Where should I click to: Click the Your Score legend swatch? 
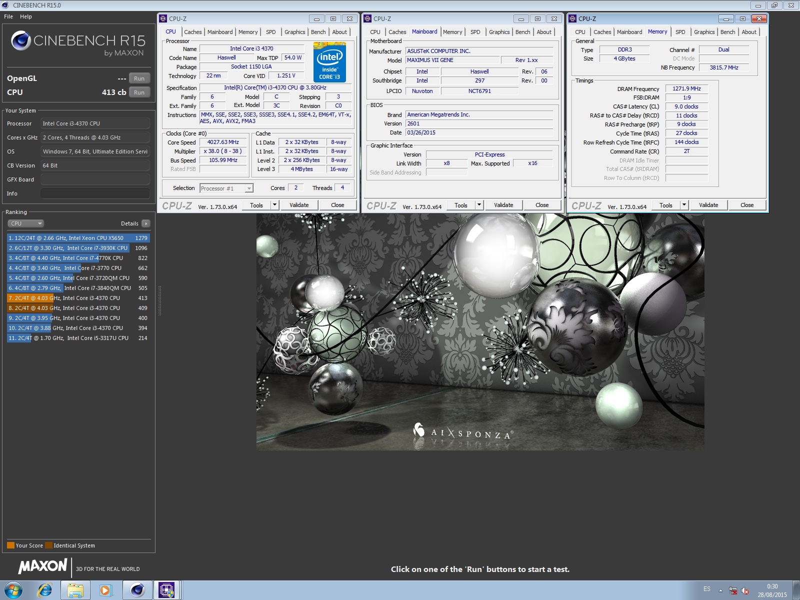pyautogui.click(x=10, y=545)
